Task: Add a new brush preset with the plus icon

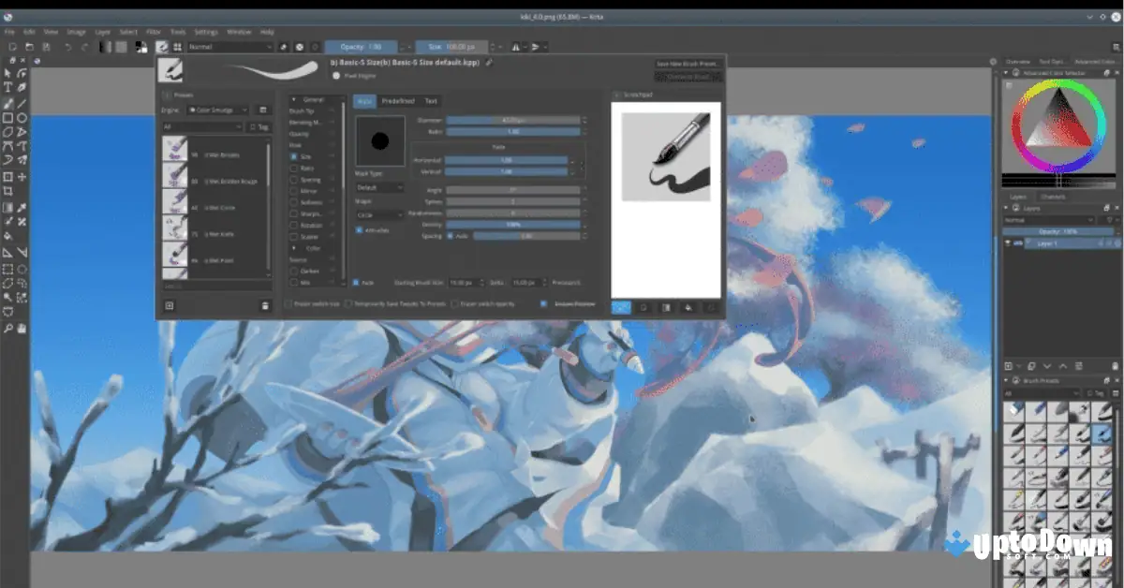Action: tap(169, 305)
